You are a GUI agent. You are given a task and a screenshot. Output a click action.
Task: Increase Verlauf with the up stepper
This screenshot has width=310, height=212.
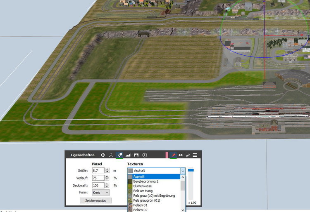coord(107,177)
